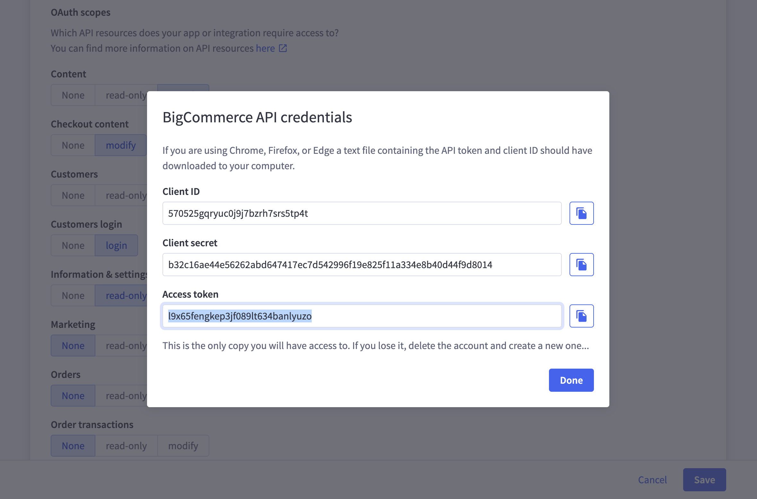This screenshot has width=757, height=499.
Task: Open the 'here' API resources link
Action: (x=265, y=48)
